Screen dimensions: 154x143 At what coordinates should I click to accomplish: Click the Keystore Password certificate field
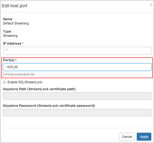77,113
